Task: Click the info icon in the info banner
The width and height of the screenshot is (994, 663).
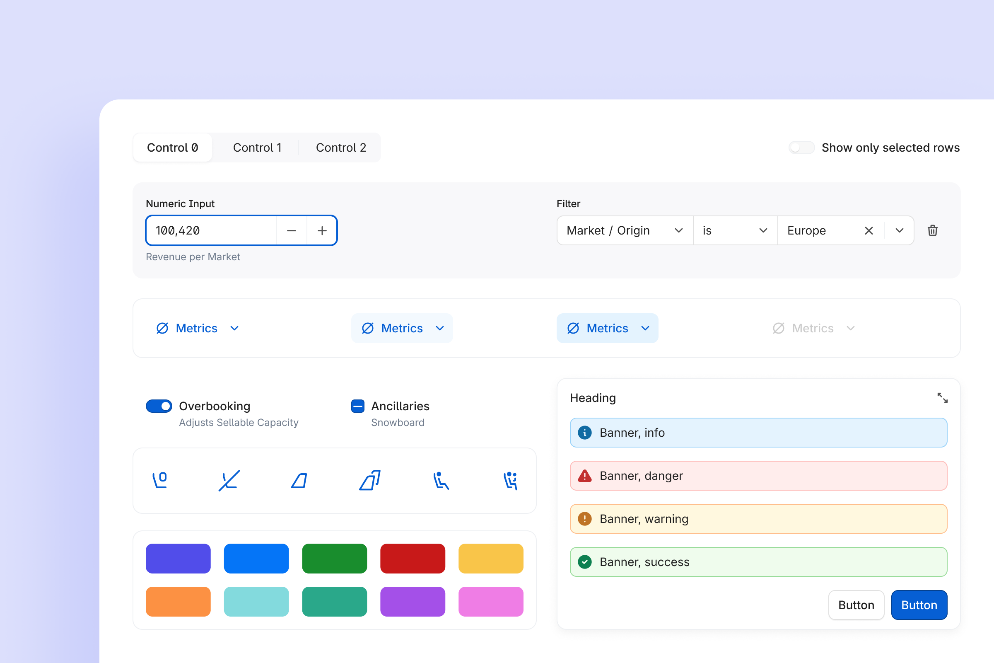Action: pos(584,432)
